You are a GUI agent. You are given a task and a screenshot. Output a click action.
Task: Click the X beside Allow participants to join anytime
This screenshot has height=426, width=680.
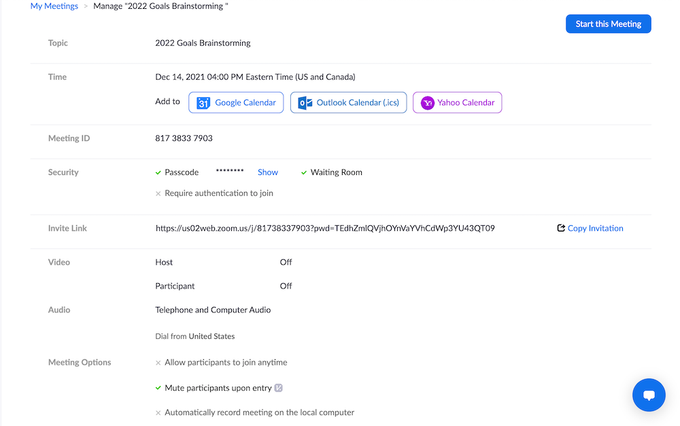tap(158, 363)
